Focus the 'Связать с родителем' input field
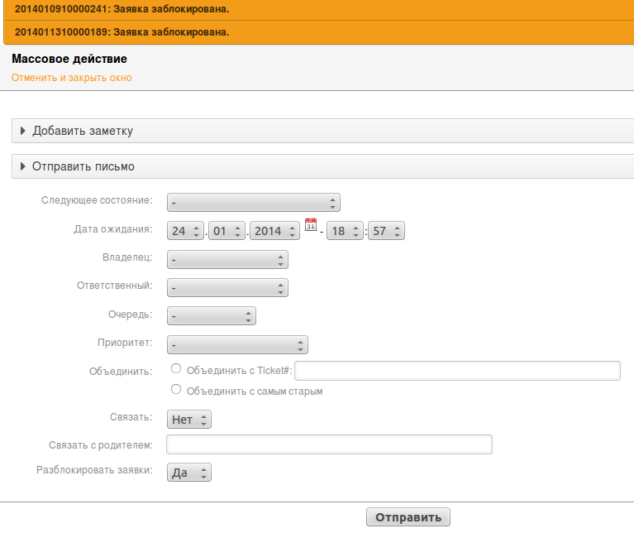The height and width of the screenshot is (533, 634). tap(329, 444)
